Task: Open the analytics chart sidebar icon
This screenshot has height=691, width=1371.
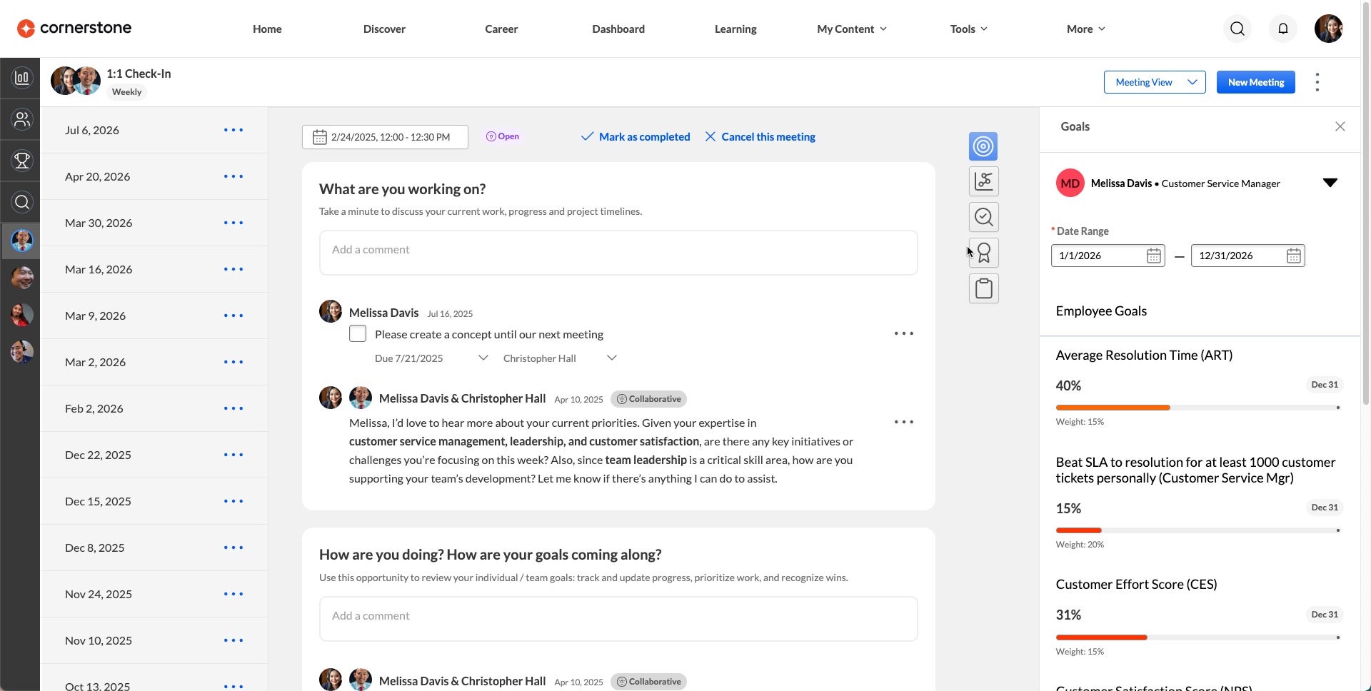Action: [x=22, y=77]
